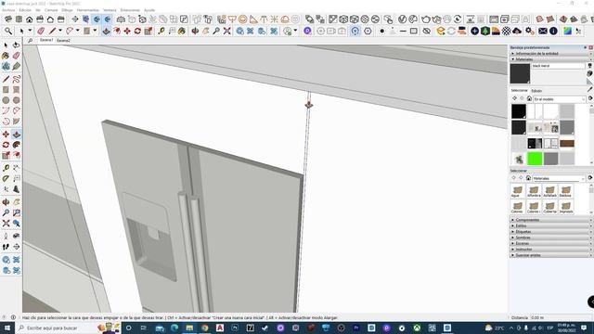This screenshot has height=334, width=594.
Task: Start render with the teapot icon
Action: [426, 19]
